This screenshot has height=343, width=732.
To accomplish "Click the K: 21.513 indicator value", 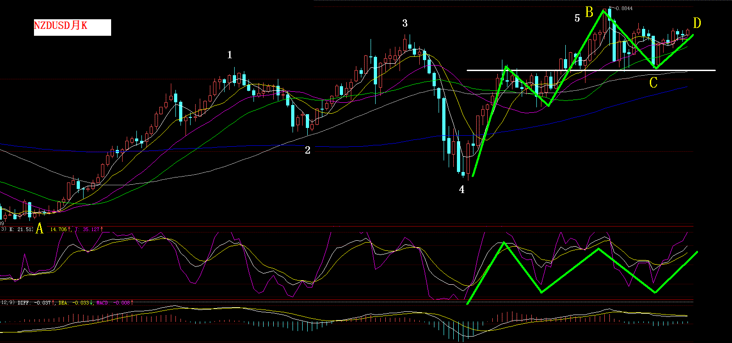I will [x=21, y=229].
